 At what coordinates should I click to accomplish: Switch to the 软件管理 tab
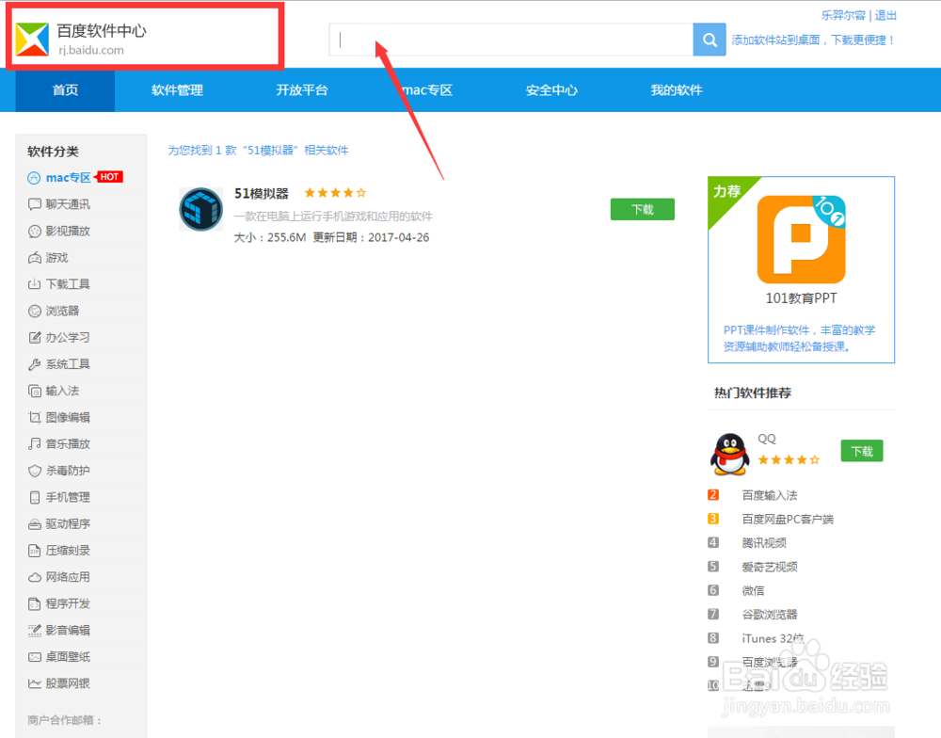pyautogui.click(x=176, y=89)
